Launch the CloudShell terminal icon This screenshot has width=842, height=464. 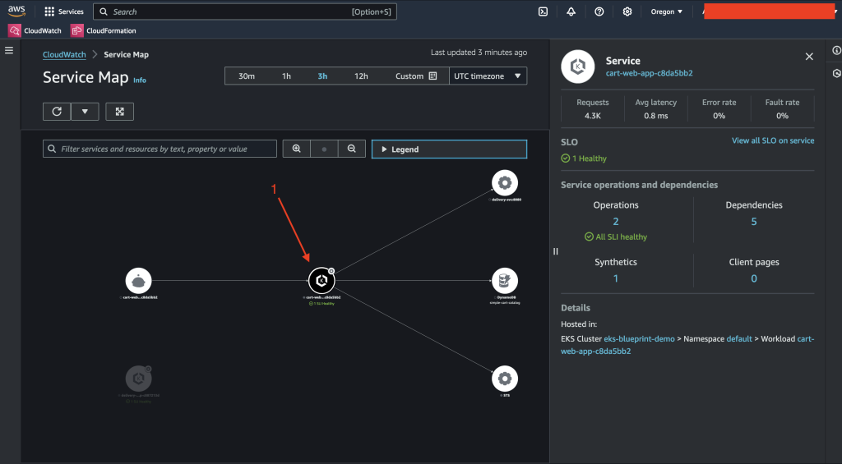543,11
